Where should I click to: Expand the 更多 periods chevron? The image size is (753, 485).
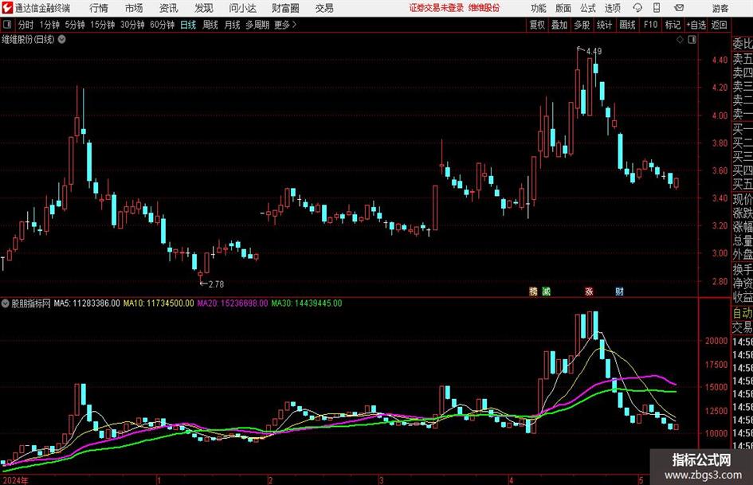pos(294,25)
